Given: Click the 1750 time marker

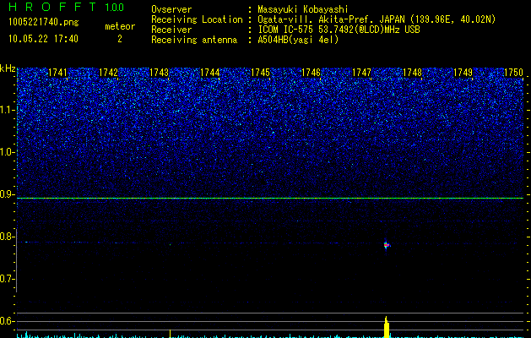Looking at the screenshot, I should [x=514, y=73].
